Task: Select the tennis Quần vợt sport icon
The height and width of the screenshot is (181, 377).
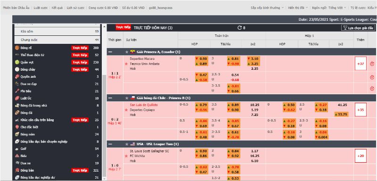Action: [17, 62]
